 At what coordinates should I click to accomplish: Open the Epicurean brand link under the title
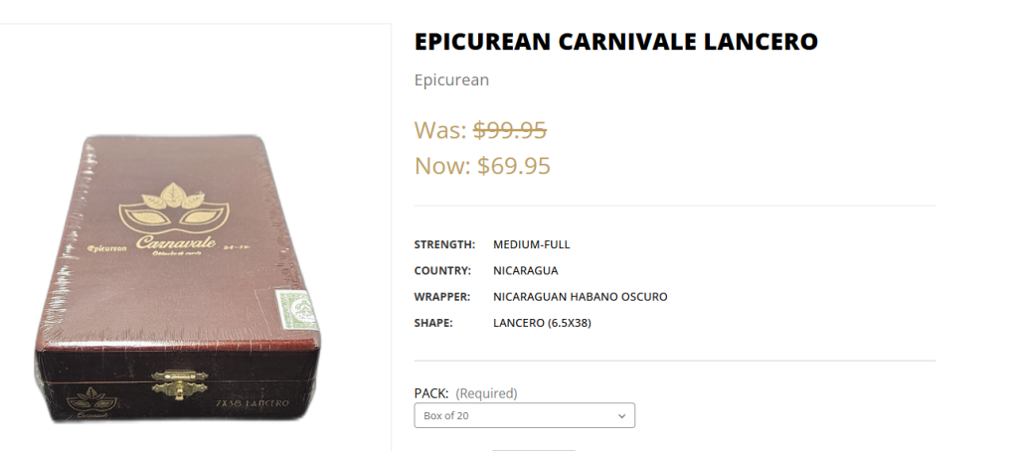[451, 79]
